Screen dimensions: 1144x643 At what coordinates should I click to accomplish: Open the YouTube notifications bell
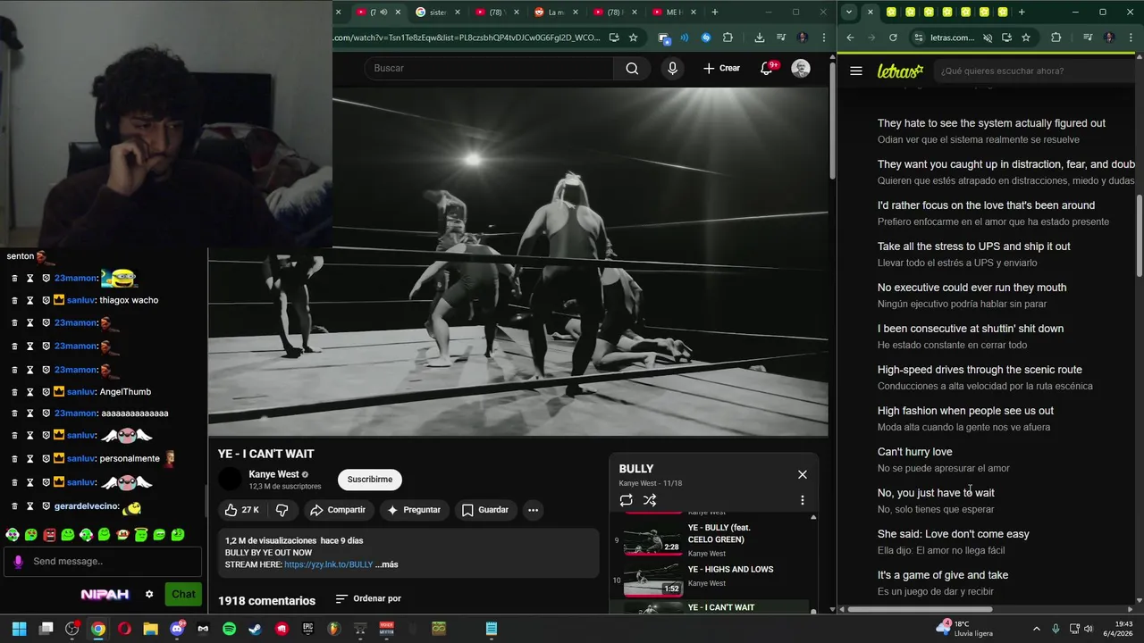click(767, 69)
